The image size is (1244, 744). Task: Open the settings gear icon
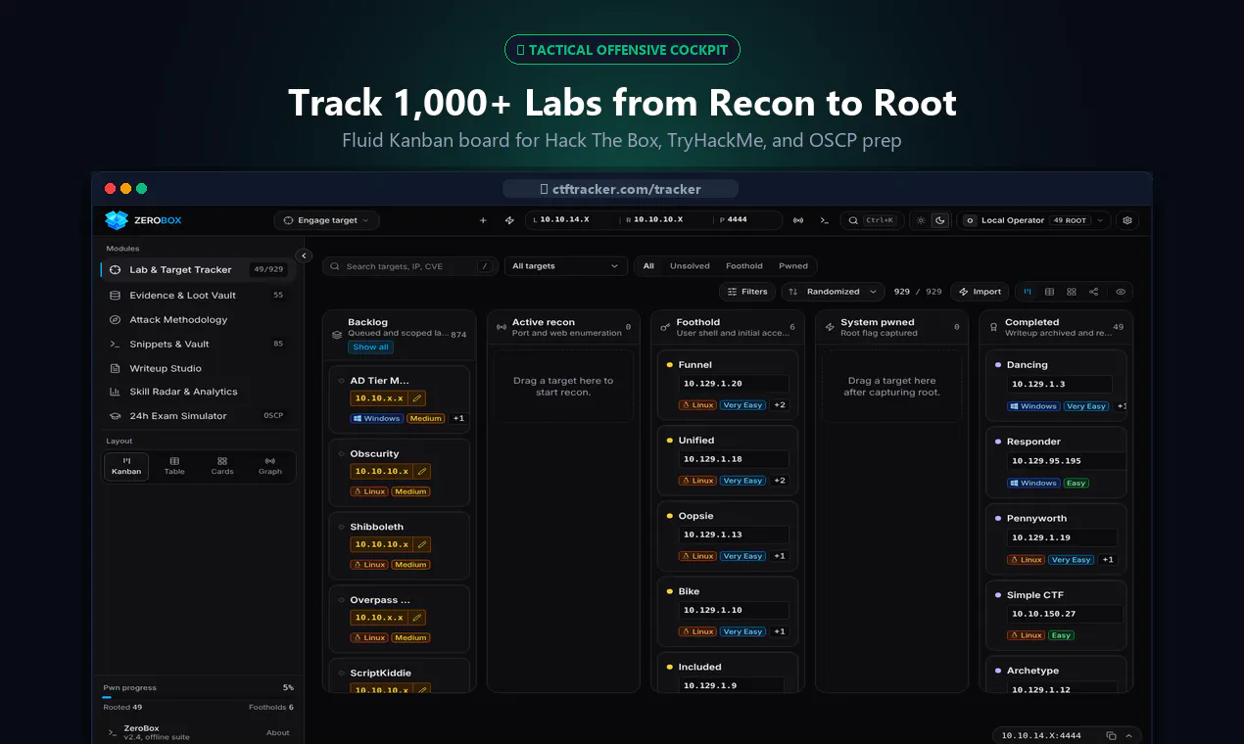coord(1127,220)
